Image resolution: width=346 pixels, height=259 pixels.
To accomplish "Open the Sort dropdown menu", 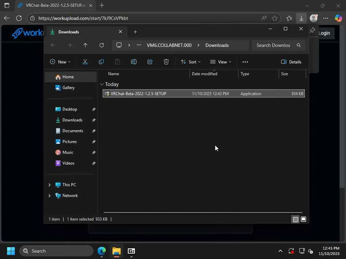I will 191,62.
